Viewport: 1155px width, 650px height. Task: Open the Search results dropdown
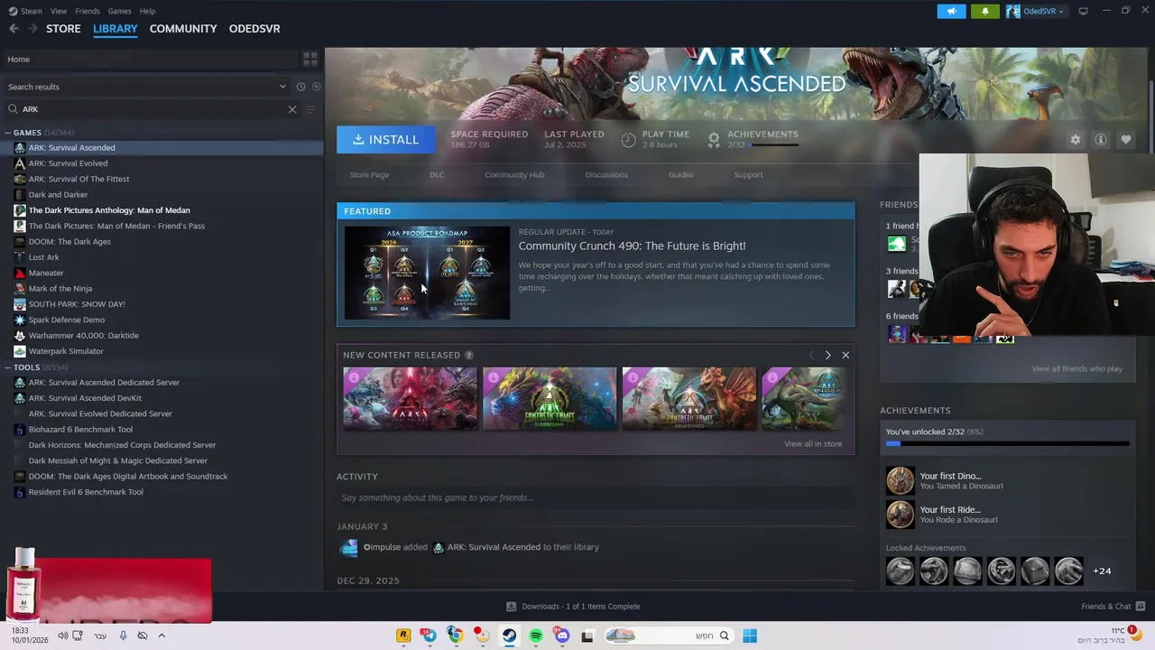pos(146,87)
